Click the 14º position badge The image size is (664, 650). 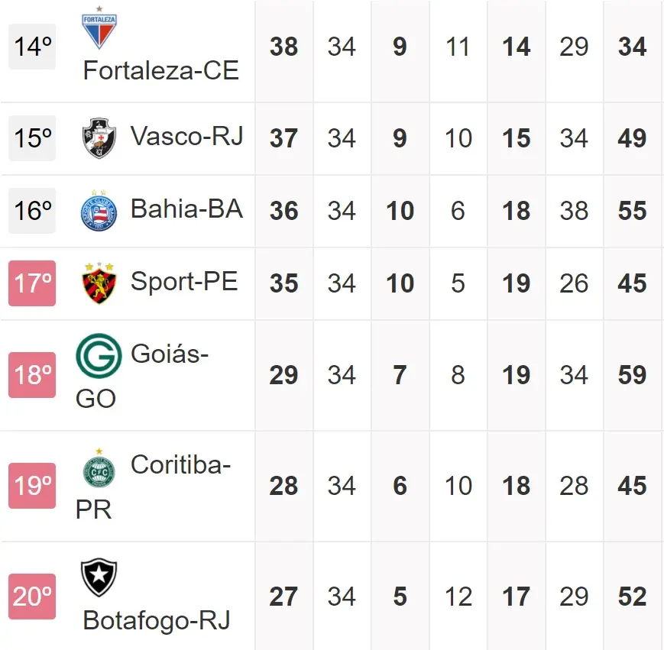(x=32, y=47)
